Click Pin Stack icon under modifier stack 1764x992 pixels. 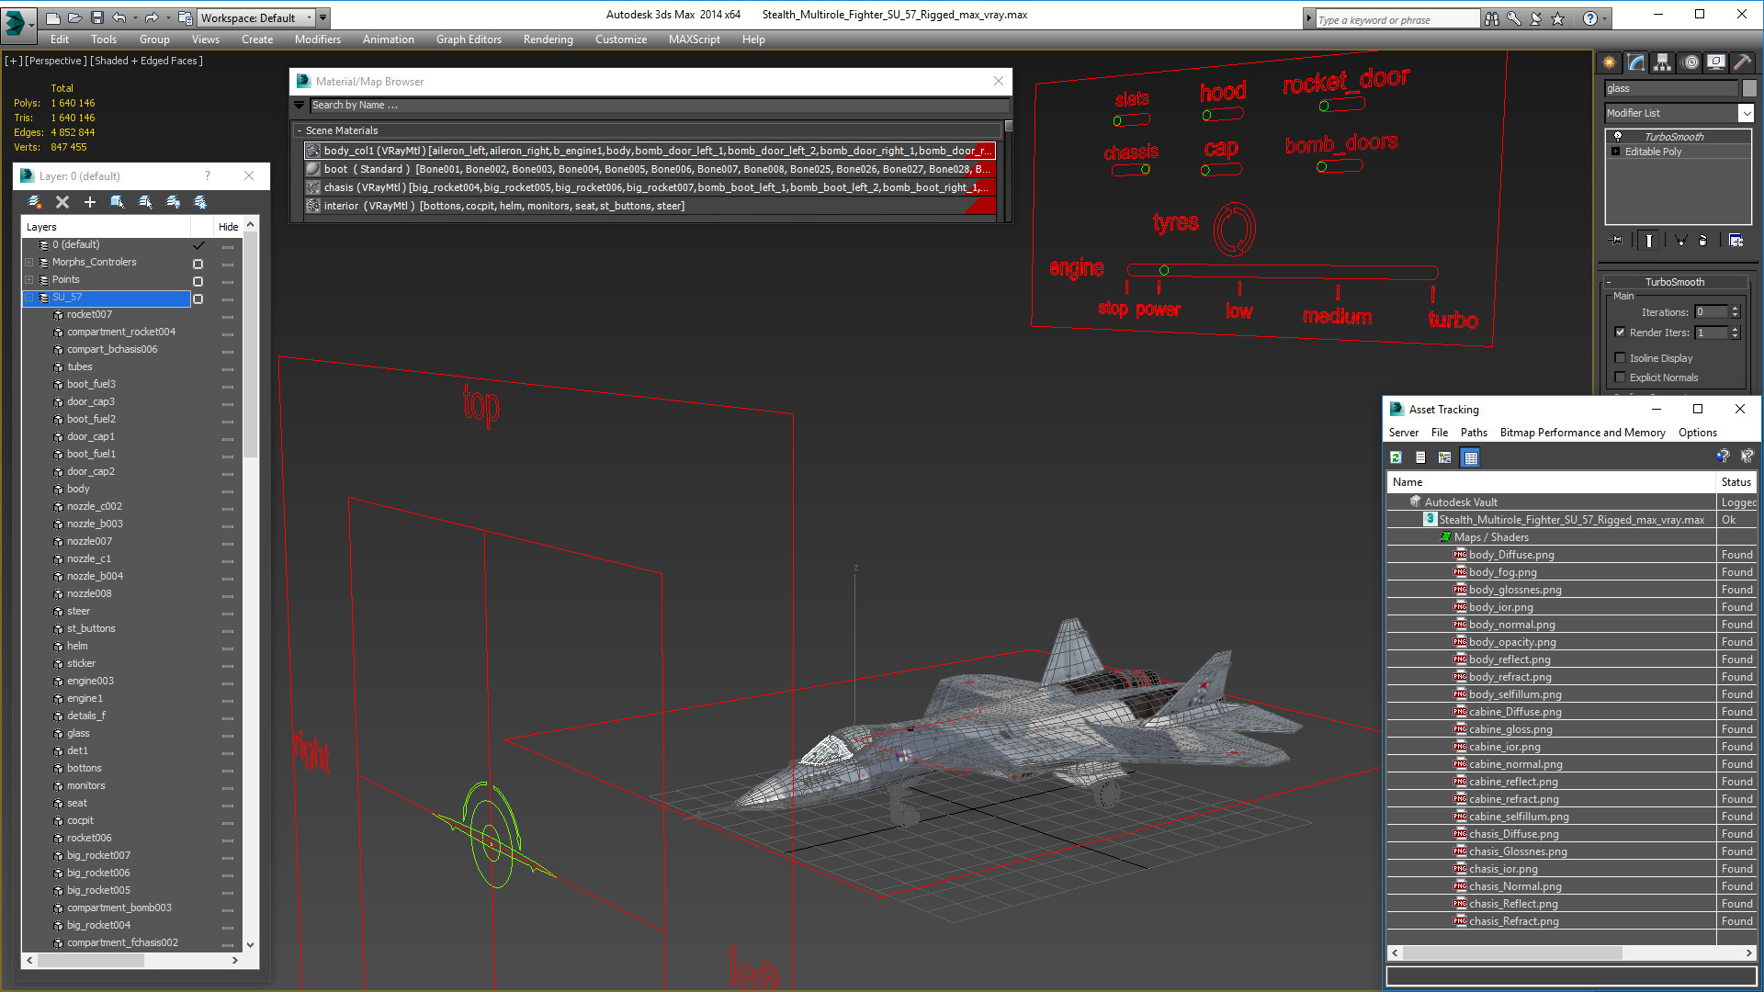(x=1617, y=241)
